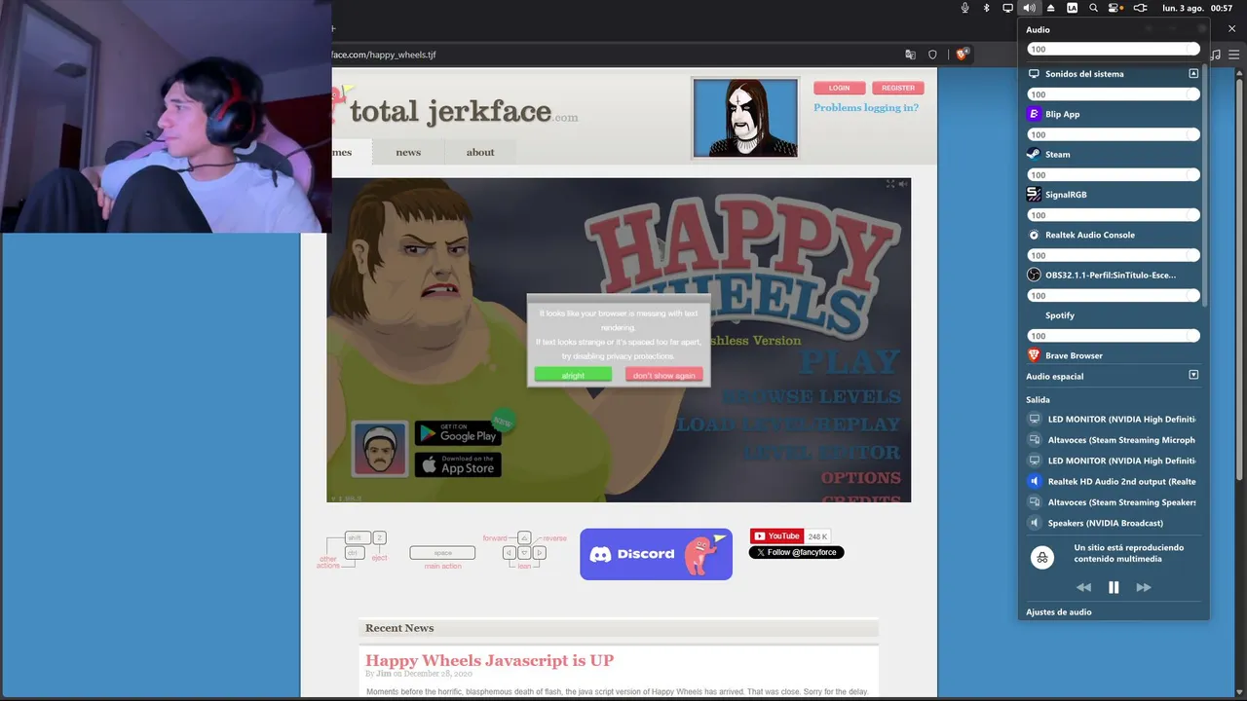Skip to previous media track
The image size is (1247, 701).
(x=1083, y=587)
